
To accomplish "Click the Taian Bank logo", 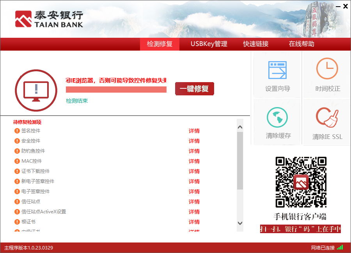I will tap(49, 19).
